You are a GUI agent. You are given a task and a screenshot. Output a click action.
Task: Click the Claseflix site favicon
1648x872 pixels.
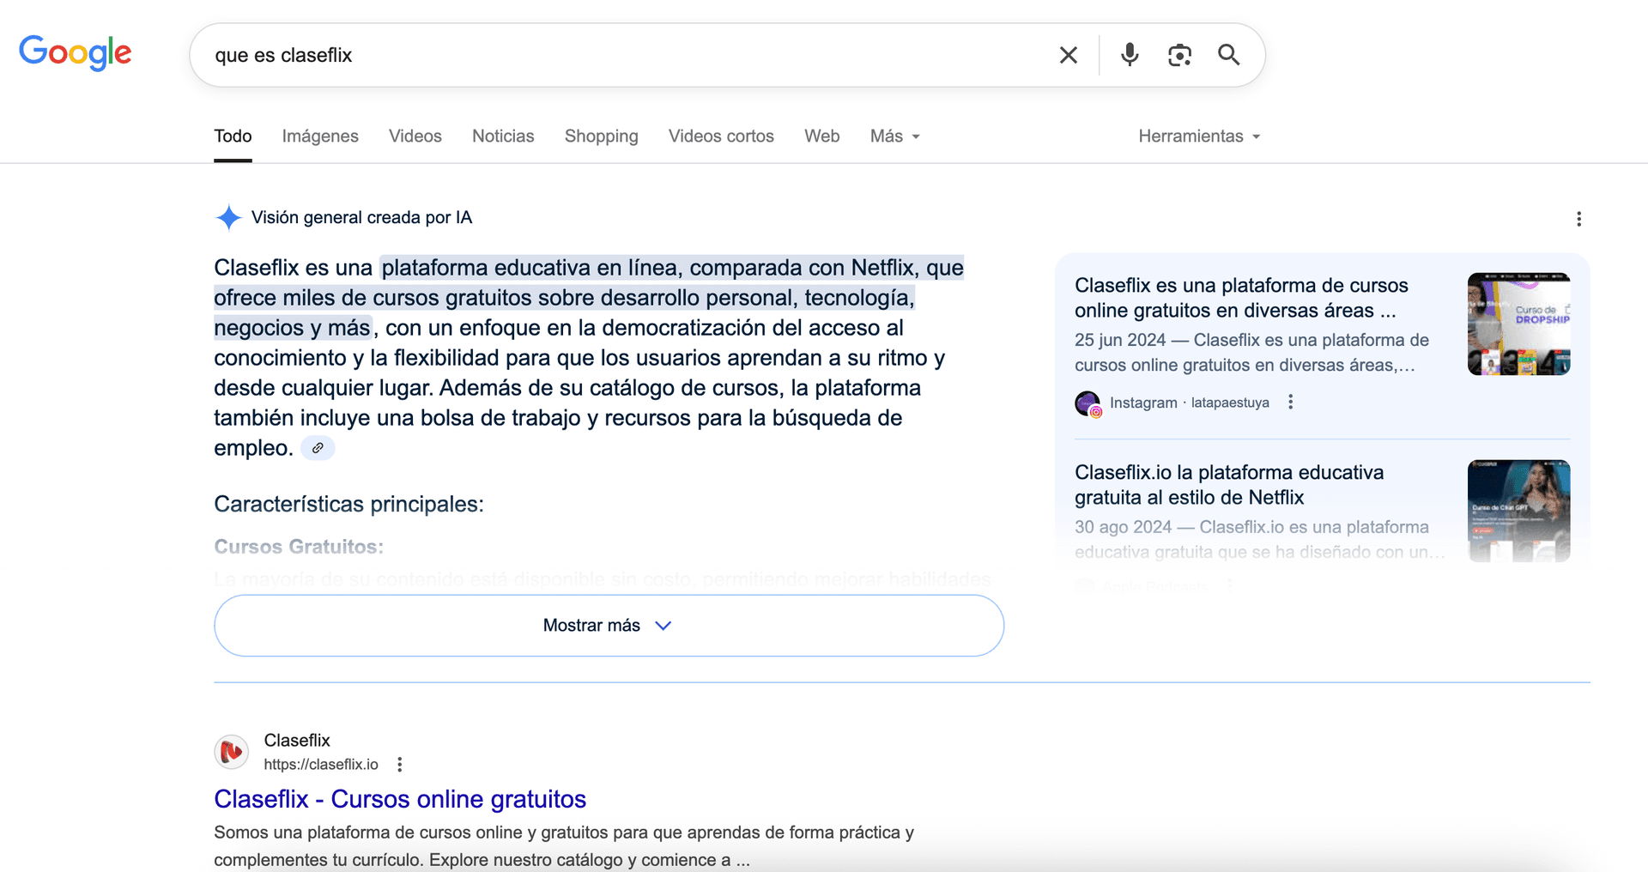[x=232, y=752]
